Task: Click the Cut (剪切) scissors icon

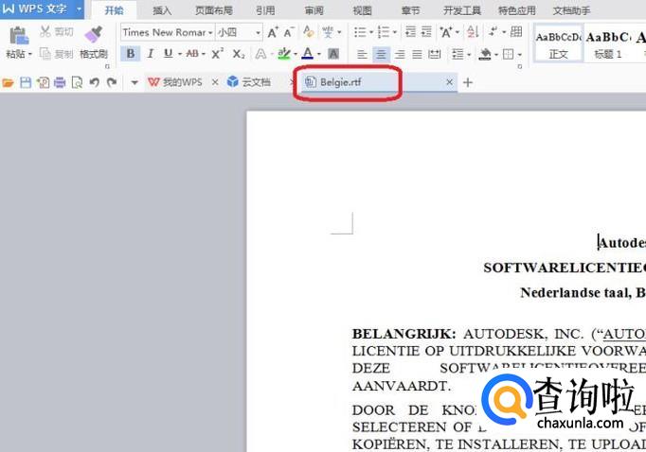Action: [45, 31]
